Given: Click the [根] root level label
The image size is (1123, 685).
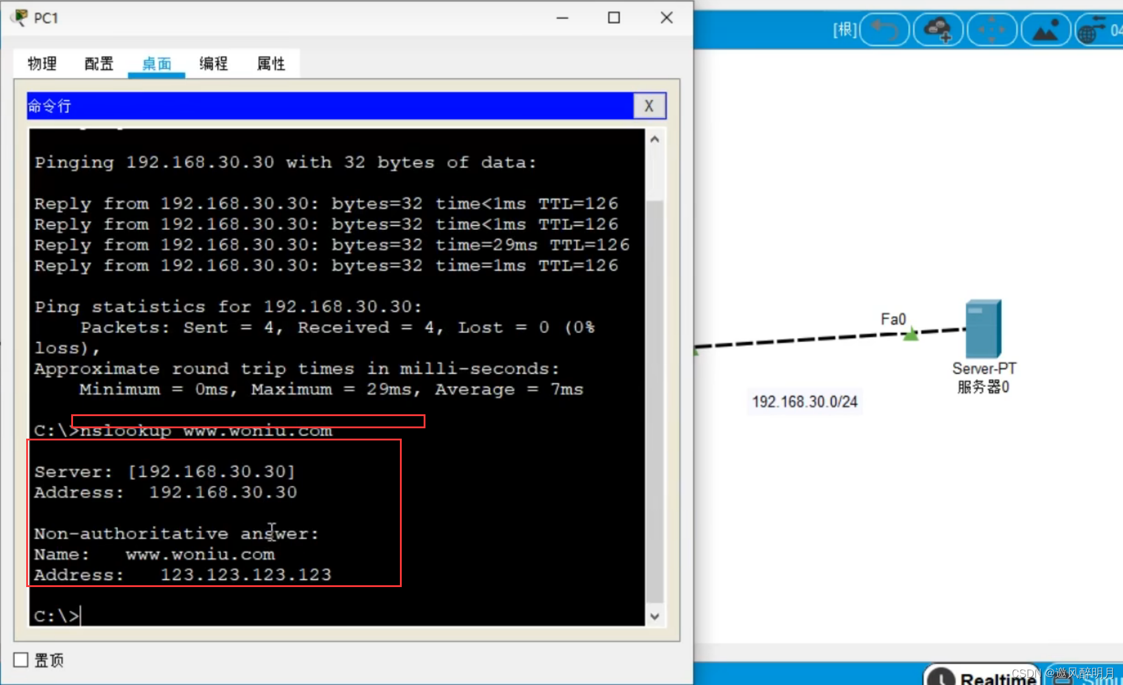Looking at the screenshot, I should [845, 29].
